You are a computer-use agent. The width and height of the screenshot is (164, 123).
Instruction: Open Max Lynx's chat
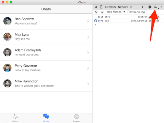[46, 37]
